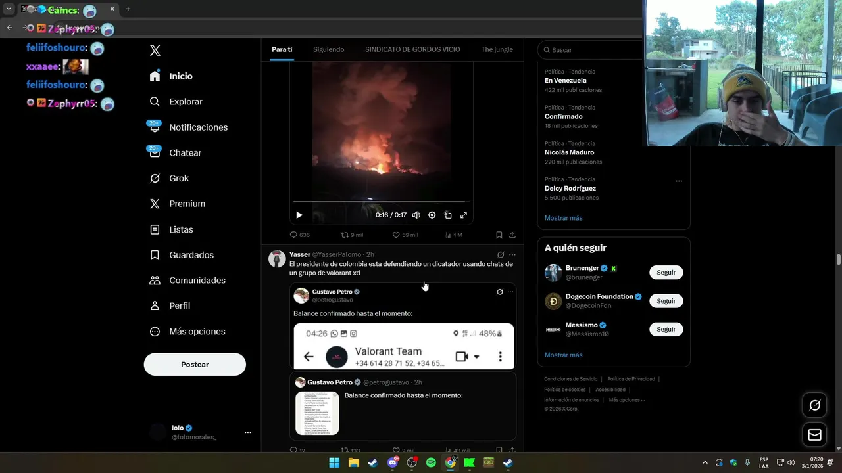Open account menu dots beside lolo
This screenshot has height=473, width=842.
point(248,432)
